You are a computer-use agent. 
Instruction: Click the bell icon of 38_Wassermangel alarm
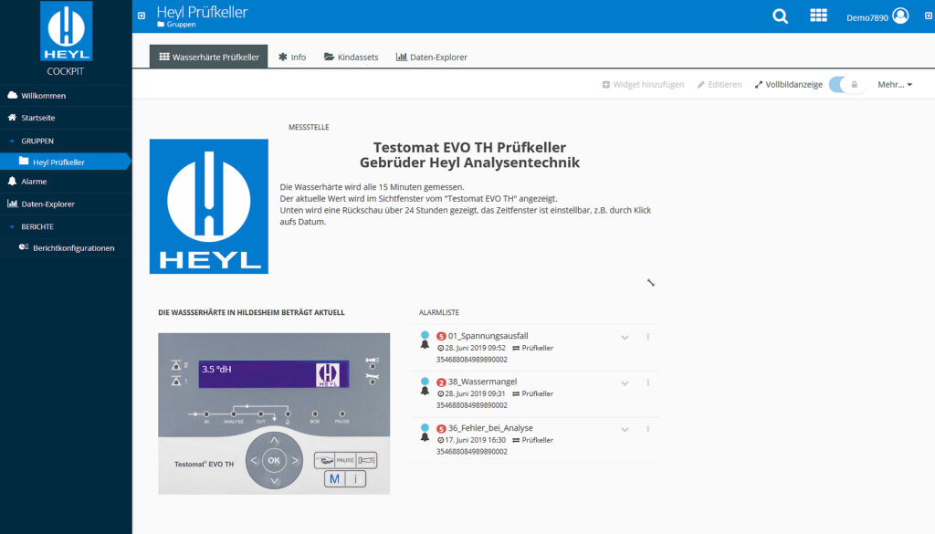[425, 391]
